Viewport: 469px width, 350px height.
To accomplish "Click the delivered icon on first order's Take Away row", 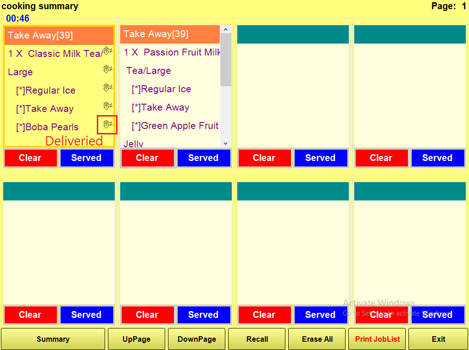I will [108, 106].
